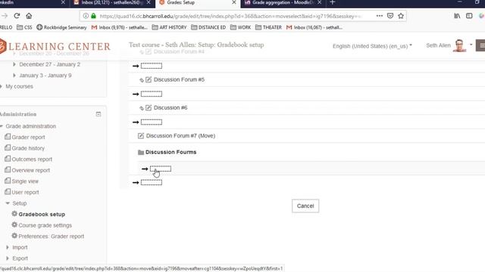Click the Discussion #6 edit icon
Viewport: 485px width, 272px height.
149,107
